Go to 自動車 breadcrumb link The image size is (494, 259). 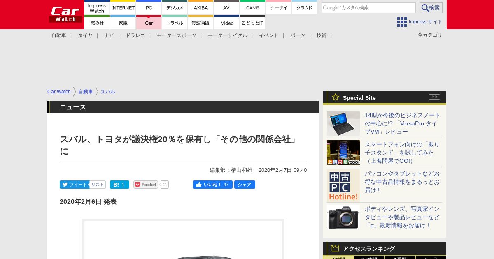pos(86,92)
